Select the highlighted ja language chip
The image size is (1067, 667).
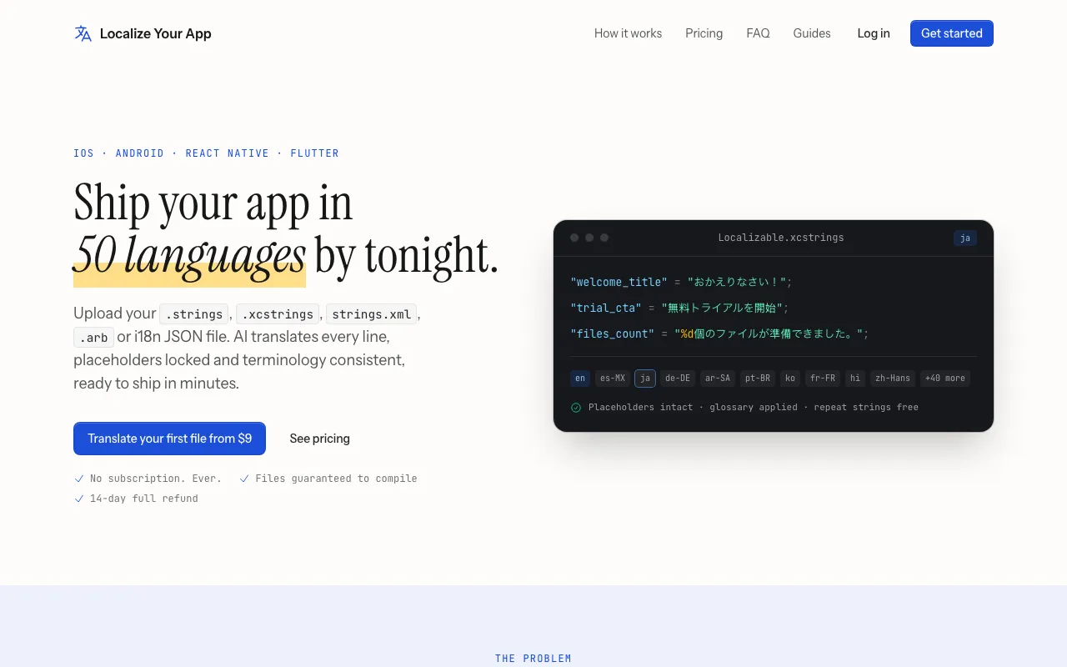click(x=645, y=379)
